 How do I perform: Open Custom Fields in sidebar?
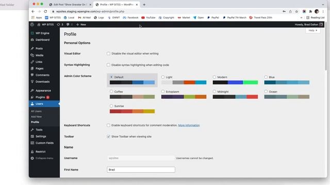(44, 143)
